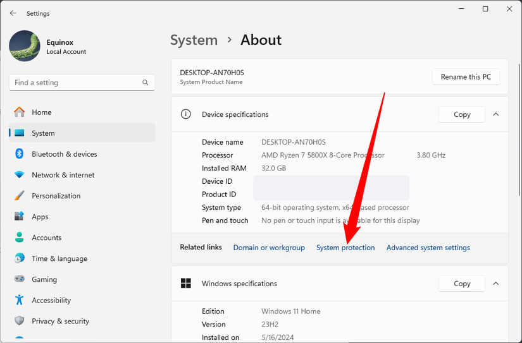The width and height of the screenshot is (522, 343).
Task: Open Network & internet settings
Action: point(82,175)
